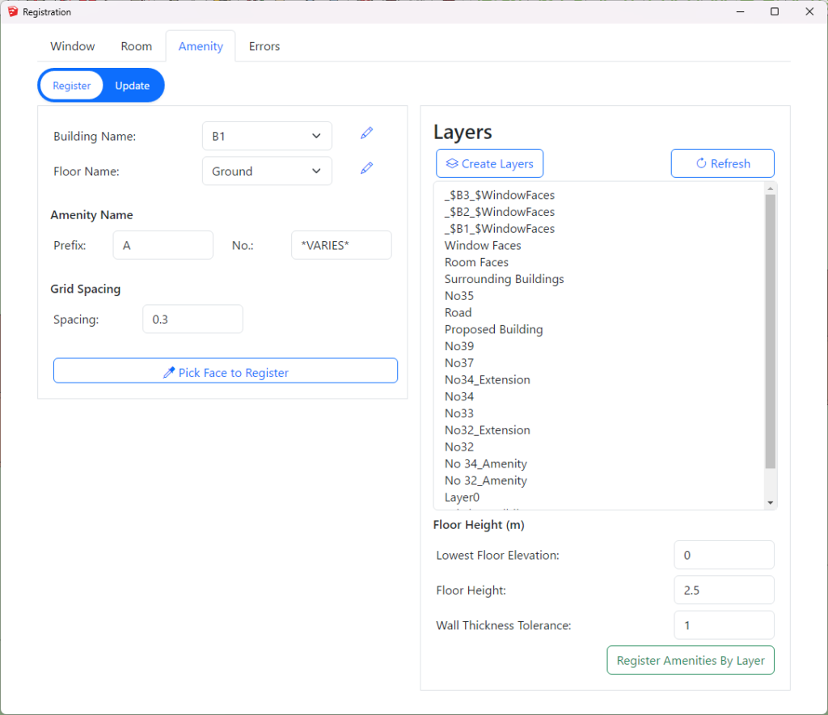Go to the Room tab
The width and height of the screenshot is (828, 715).
[x=137, y=46]
